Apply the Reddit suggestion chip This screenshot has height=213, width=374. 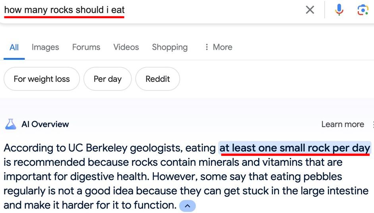click(x=157, y=79)
